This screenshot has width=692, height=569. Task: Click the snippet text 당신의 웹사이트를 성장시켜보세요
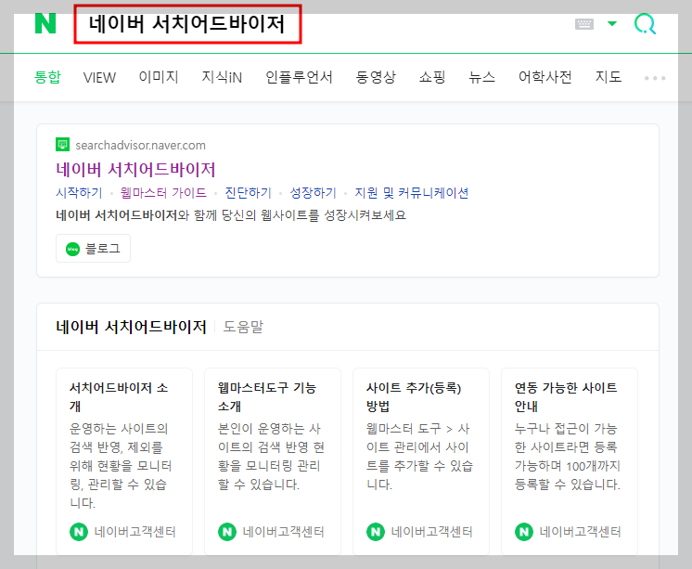314,215
